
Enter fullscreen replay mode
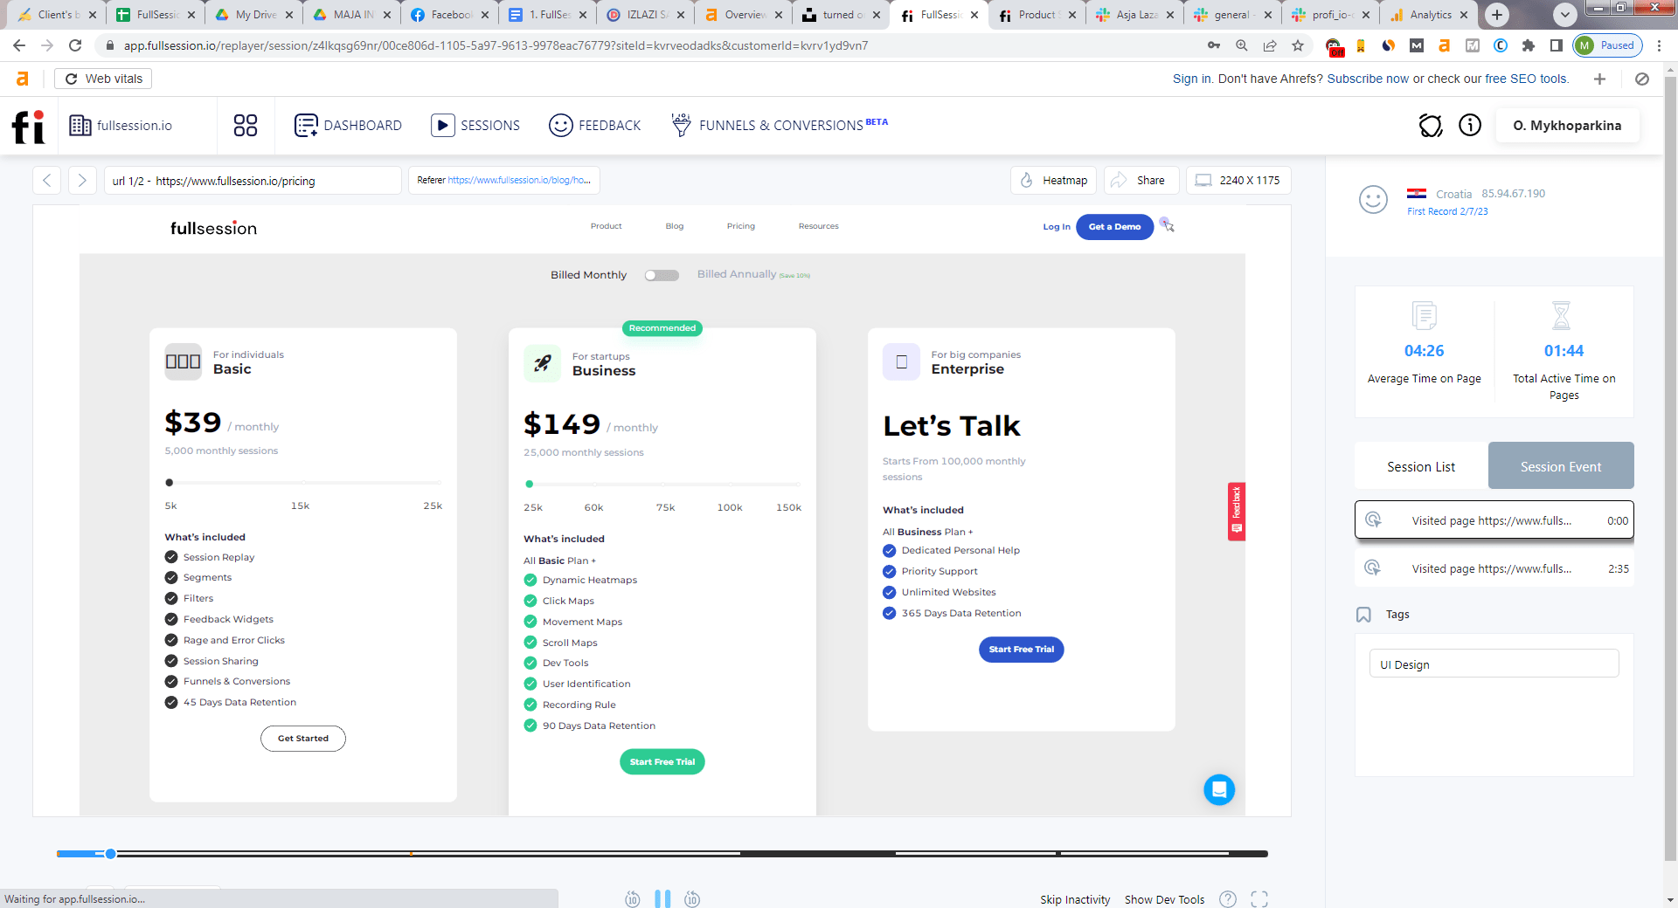click(1259, 899)
